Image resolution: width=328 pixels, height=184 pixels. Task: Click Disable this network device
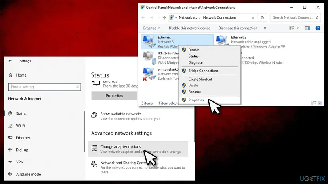(189, 28)
